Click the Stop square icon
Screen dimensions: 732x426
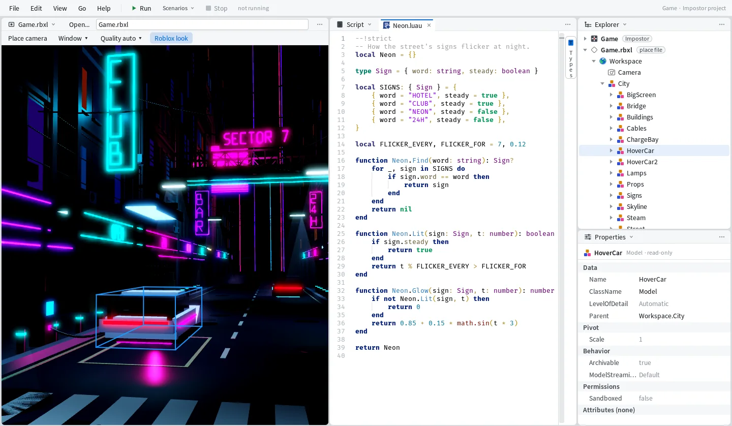[x=208, y=8]
